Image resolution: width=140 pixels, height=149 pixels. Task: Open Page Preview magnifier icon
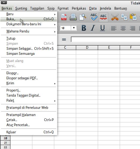coord(83,17)
